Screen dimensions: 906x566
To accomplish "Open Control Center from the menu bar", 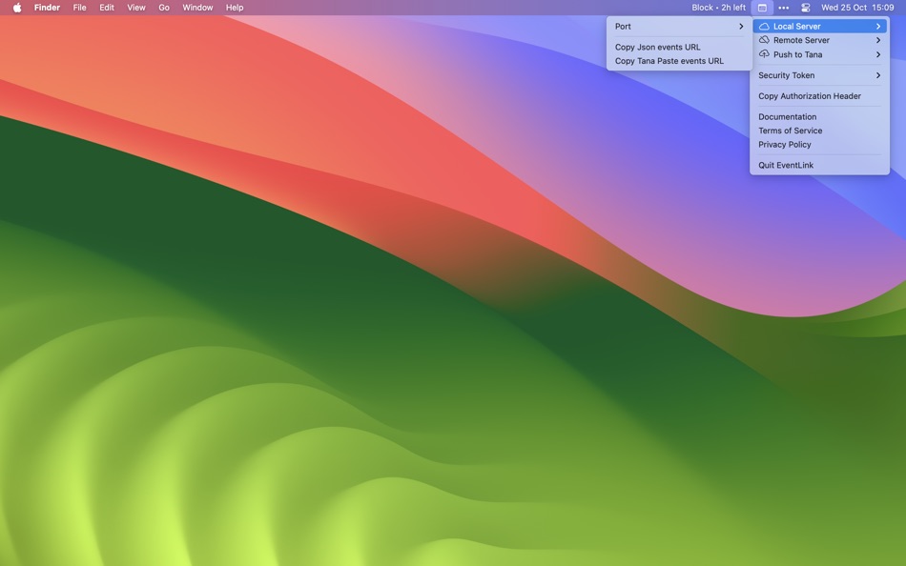I will [x=806, y=8].
